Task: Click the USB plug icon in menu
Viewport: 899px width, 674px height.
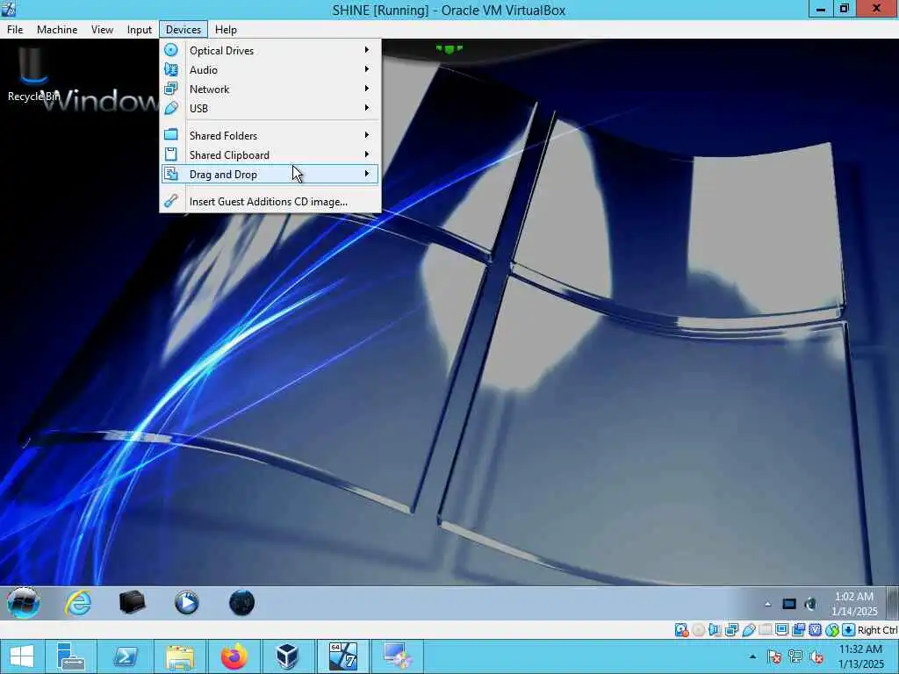Action: [171, 108]
